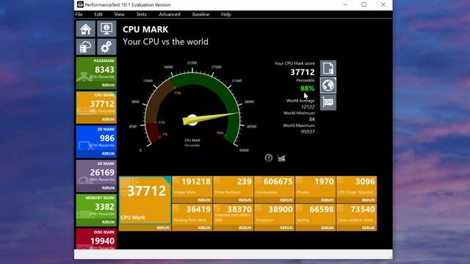Rerun the Sorting test
Screen dimensions: 470x264
[x=327, y=228]
